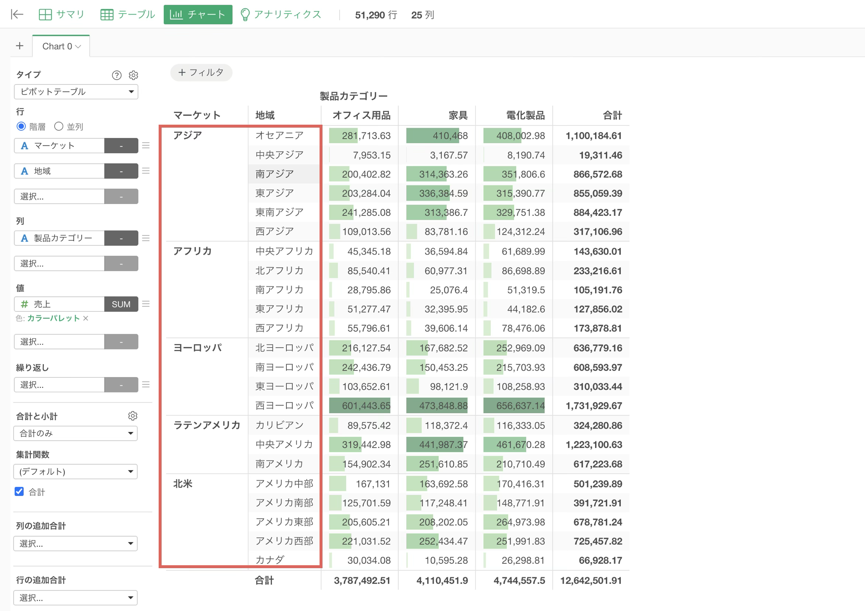Click the 地域 row field selector
The width and height of the screenshot is (865, 611).
pyautogui.click(x=59, y=171)
